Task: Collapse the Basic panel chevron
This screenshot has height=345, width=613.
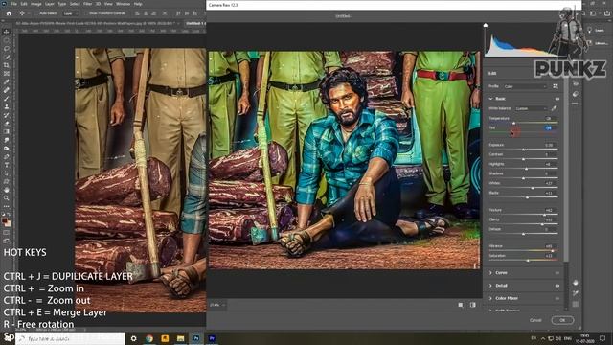Action: (490, 99)
